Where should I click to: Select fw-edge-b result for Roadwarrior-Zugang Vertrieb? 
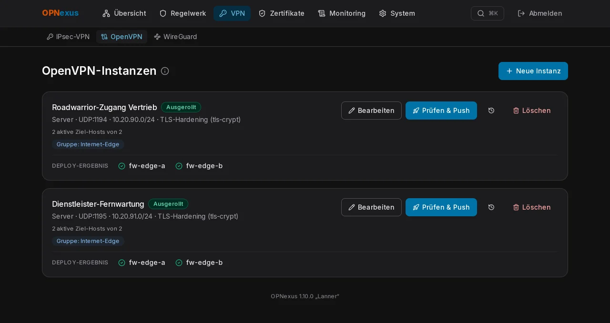(199, 166)
